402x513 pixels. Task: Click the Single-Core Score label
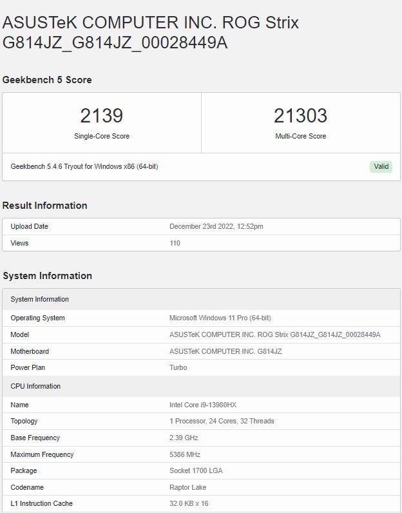(x=102, y=136)
